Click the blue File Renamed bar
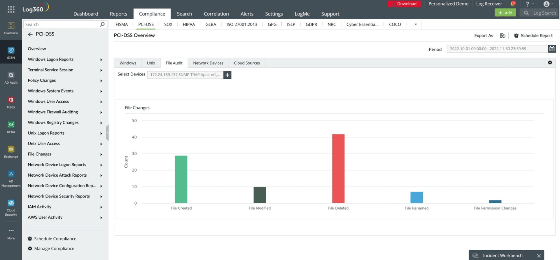Screen dimensions: 560x260 pos(416,197)
